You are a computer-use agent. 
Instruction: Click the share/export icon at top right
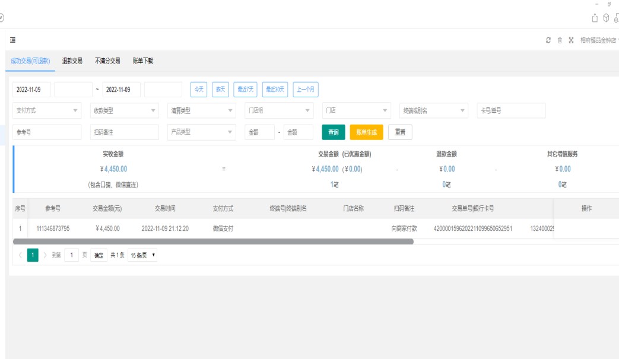[x=595, y=18]
